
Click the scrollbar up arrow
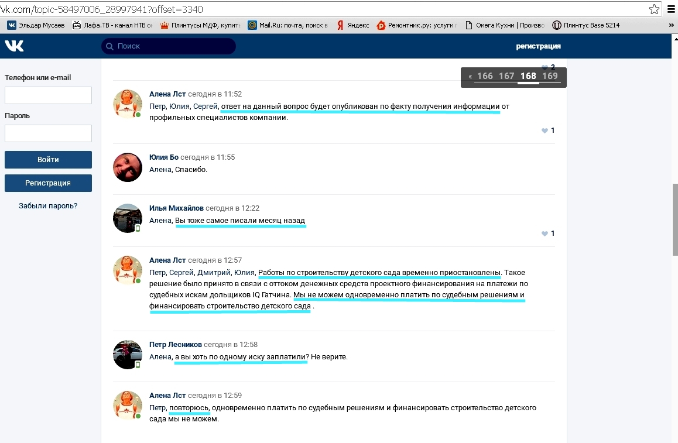[x=675, y=39]
